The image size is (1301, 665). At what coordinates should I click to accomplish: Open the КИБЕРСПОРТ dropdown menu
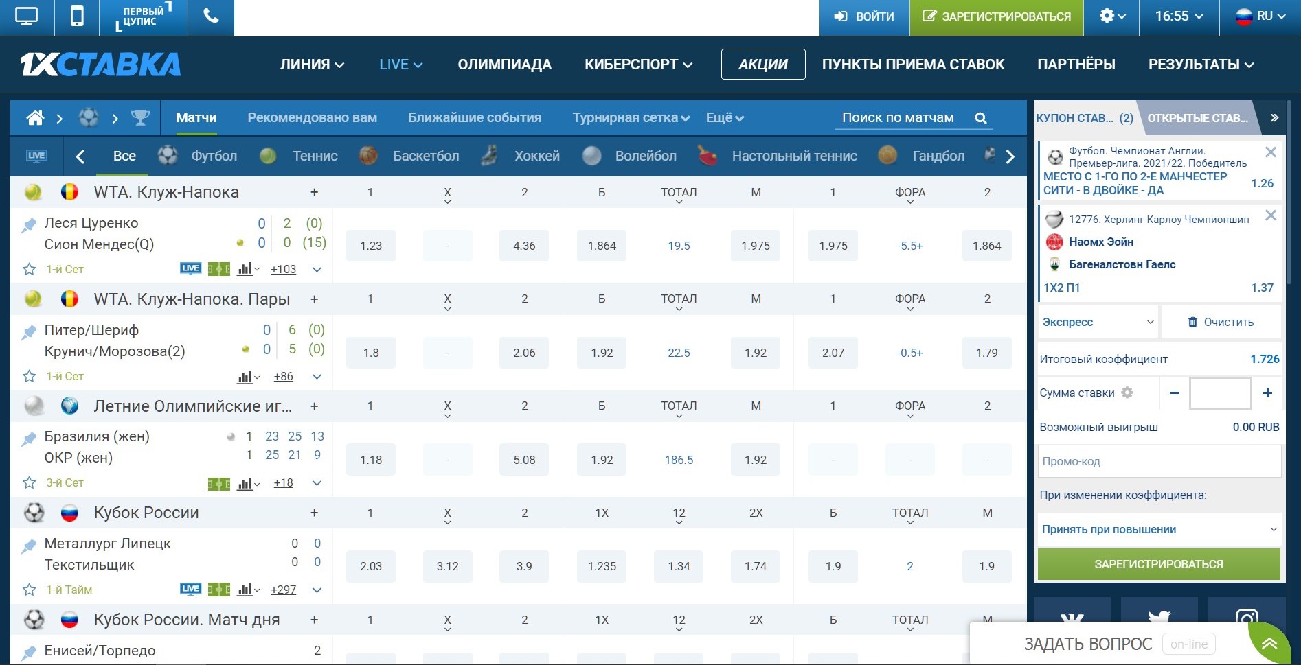click(x=638, y=65)
